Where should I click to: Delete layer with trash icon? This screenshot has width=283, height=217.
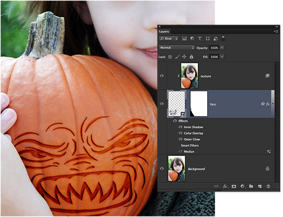click(x=268, y=186)
